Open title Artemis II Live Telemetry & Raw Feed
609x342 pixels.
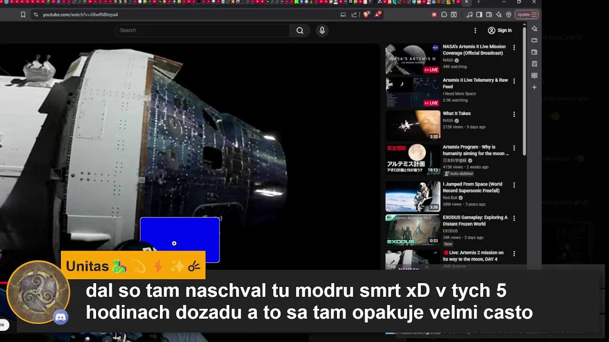click(x=475, y=83)
